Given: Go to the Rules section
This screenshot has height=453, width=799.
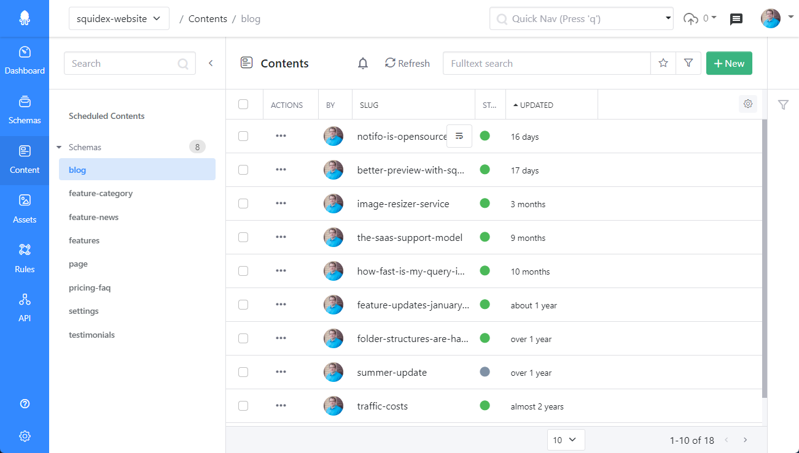Looking at the screenshot, I should point(25,257).
